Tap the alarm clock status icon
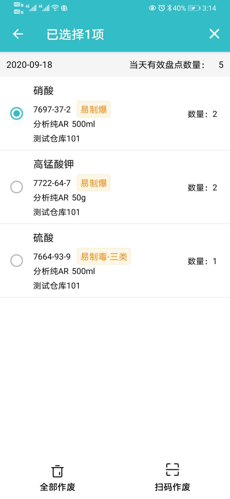Viewport: 230px width, 499px height. coord(161,8)
